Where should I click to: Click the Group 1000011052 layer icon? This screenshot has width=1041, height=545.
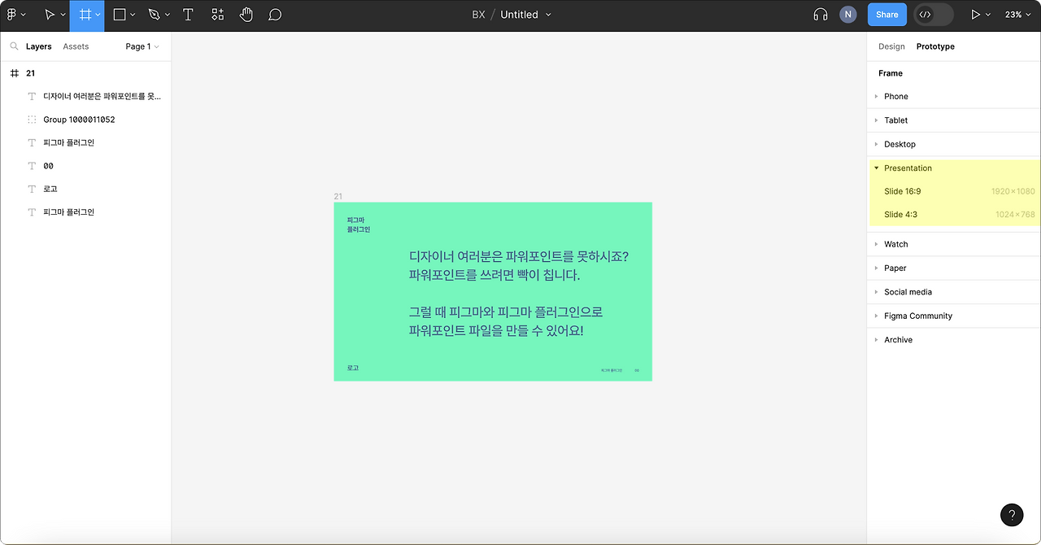coord(32,120)
